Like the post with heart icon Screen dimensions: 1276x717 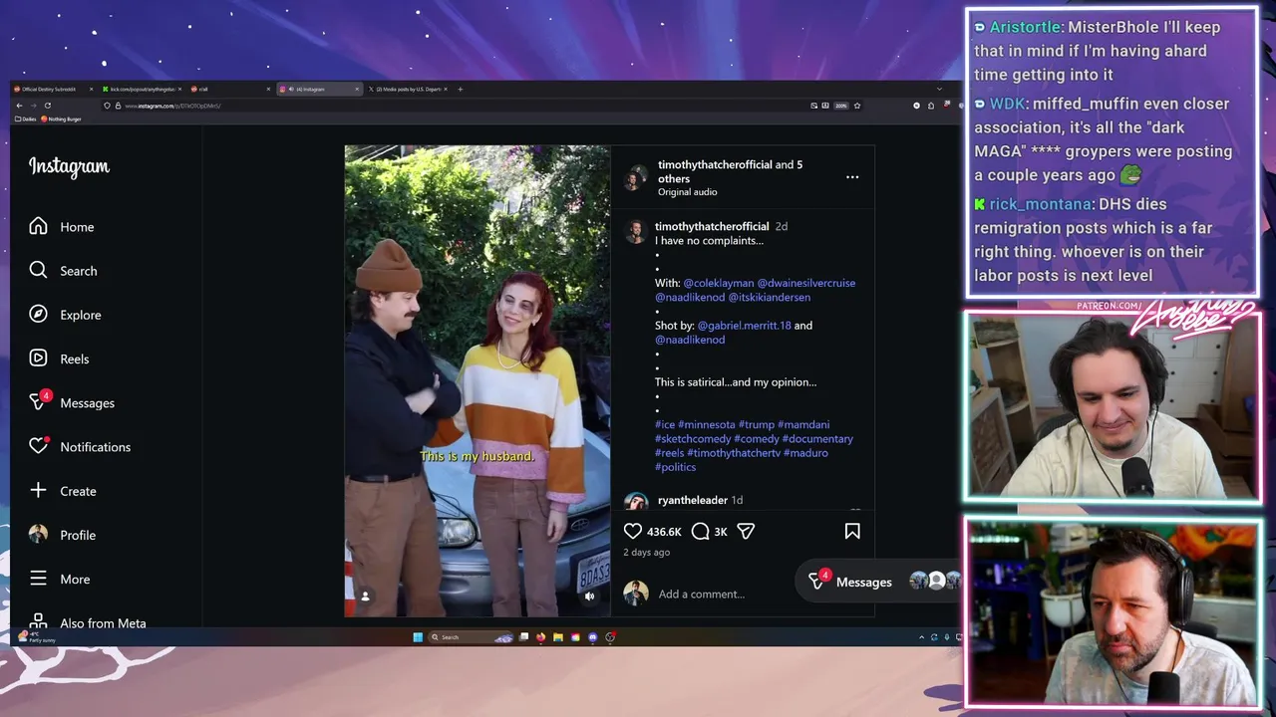point(633,531)
